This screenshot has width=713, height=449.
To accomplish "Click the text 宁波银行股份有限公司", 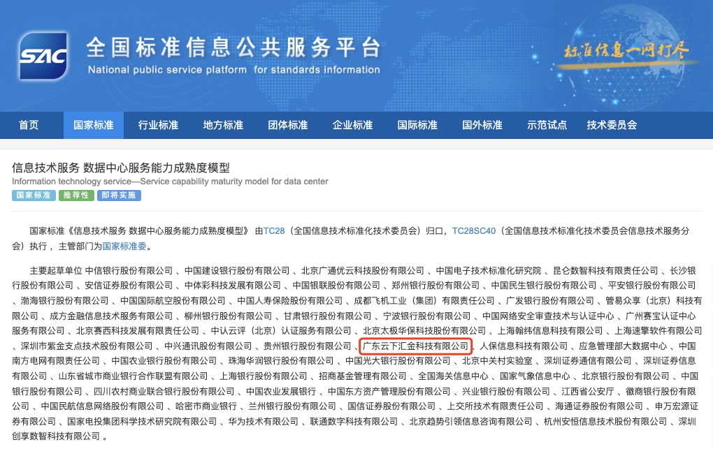I will [426, 316].
